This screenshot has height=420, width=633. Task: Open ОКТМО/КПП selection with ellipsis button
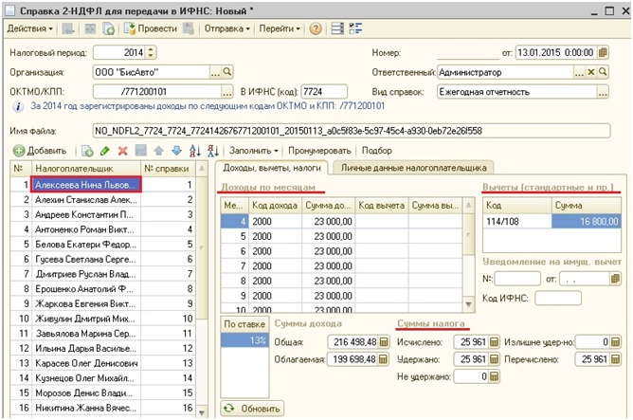(227, 92)
